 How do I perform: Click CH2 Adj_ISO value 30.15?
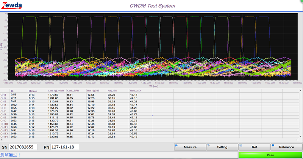point(111,98)
